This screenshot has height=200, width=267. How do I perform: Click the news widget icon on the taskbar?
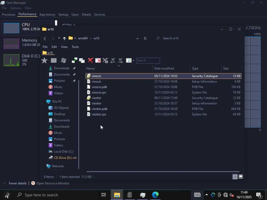(x=197, y=195)
